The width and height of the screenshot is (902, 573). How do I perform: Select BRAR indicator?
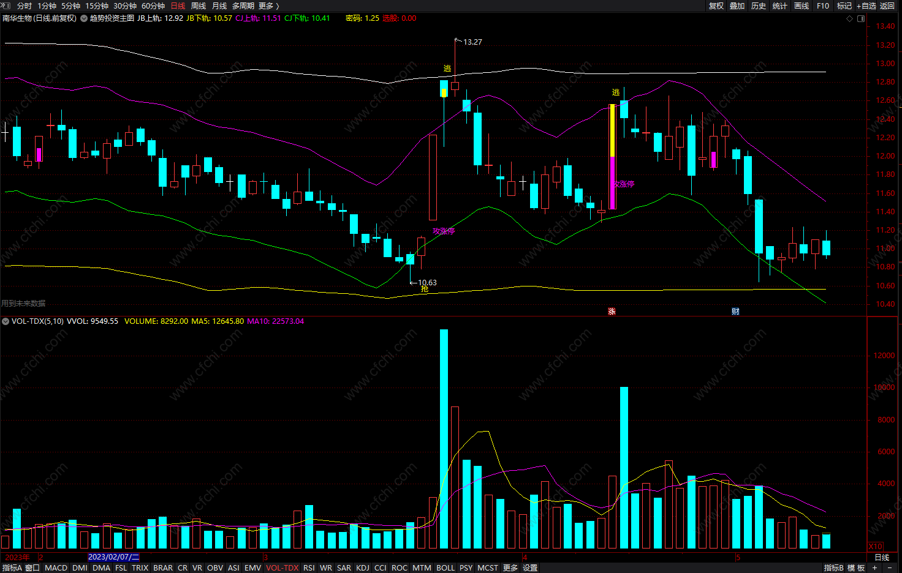[x=163, y=568]
